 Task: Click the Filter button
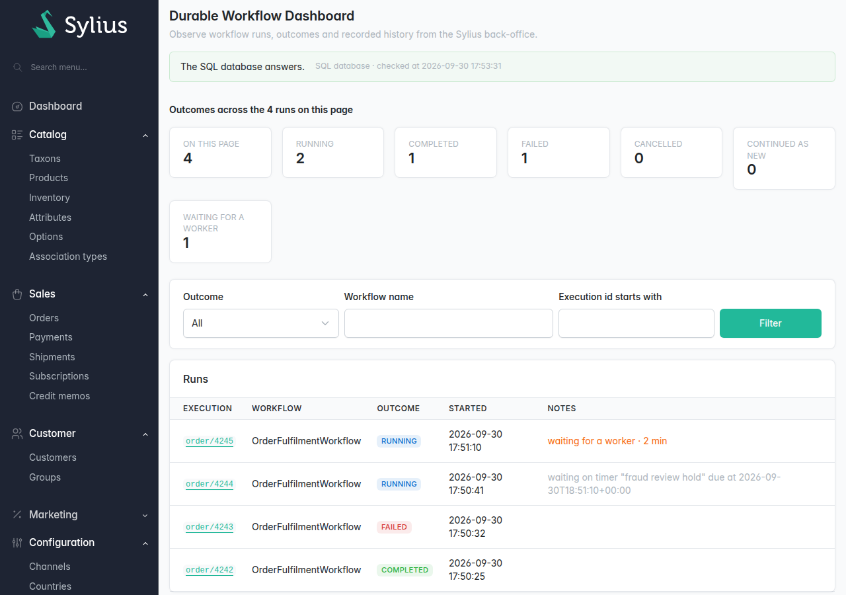click(771, 323)
